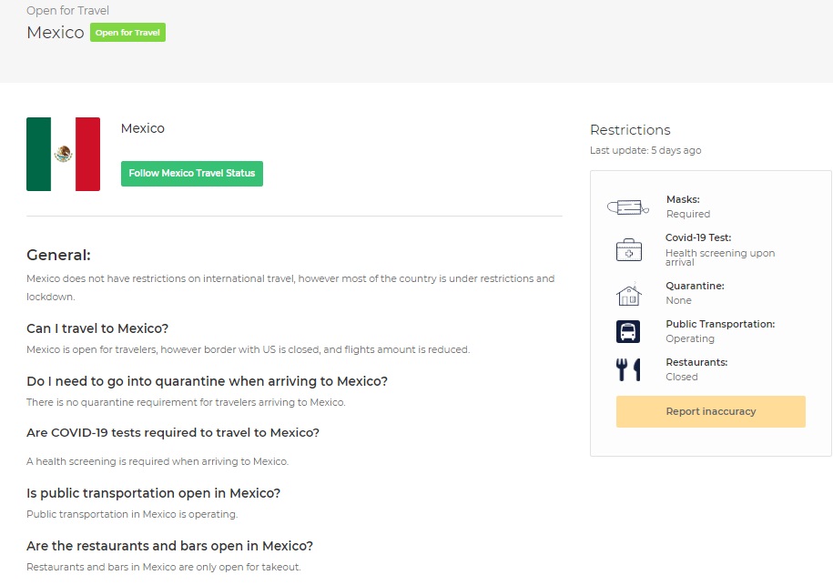This screenshot has height=585, width=833.
Task: Click the green Open for Travel badge
Action: (127, 33)
